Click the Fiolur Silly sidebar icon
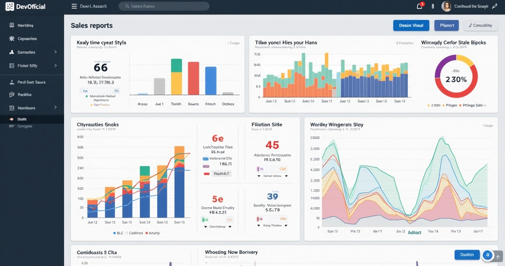This screenshot has width=505, height=266. click(12, 66)
